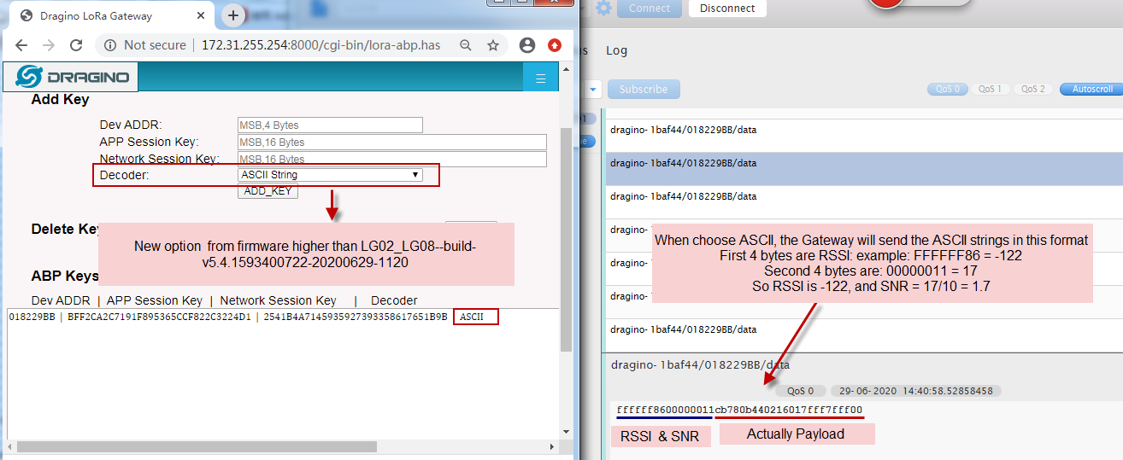The width and height of the screenshot is (1123, 460).
Task: Focus the APP Session Key field
Action: click(392, 143)
